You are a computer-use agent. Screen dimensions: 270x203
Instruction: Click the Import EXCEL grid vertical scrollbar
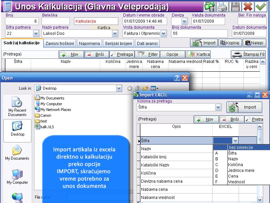click(260, 162)
